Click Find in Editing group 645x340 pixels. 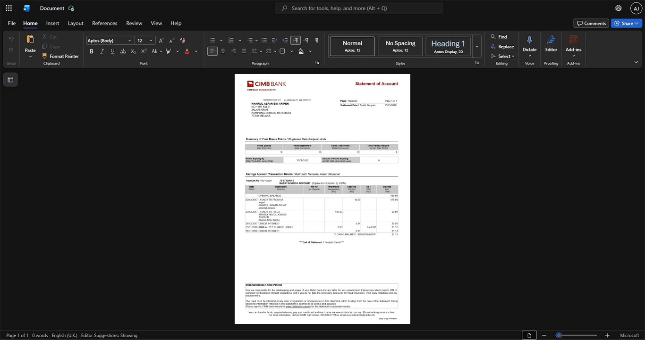click(499, 37)
